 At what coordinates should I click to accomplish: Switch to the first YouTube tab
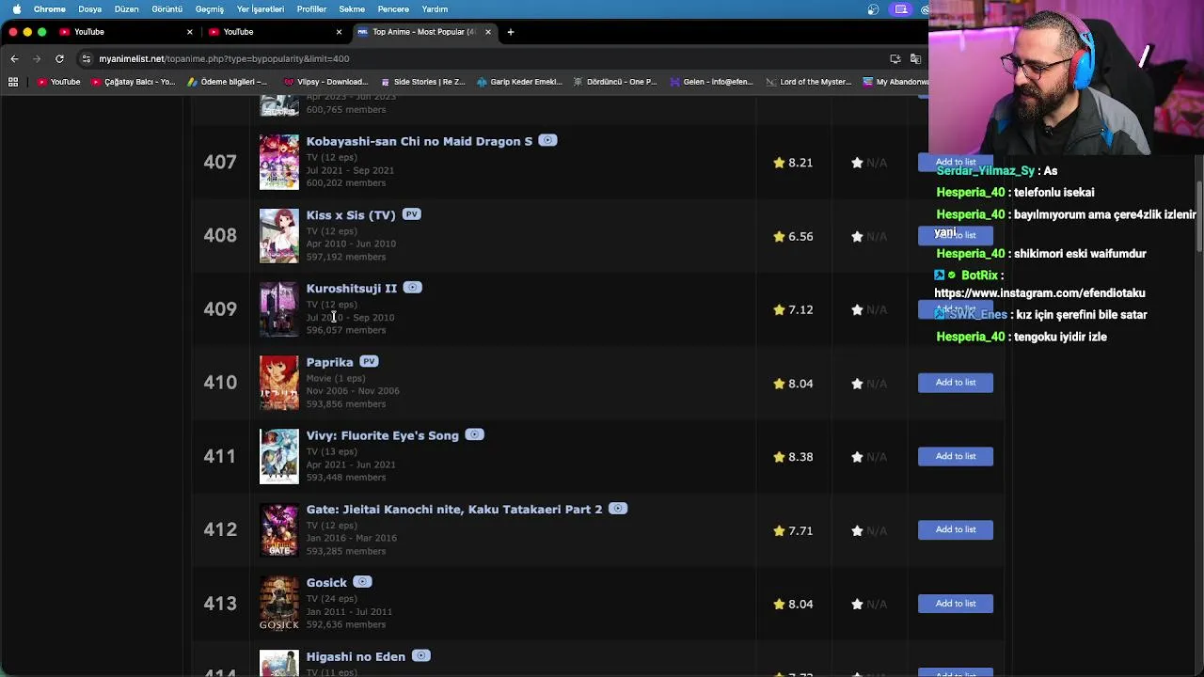pos(122,32)
